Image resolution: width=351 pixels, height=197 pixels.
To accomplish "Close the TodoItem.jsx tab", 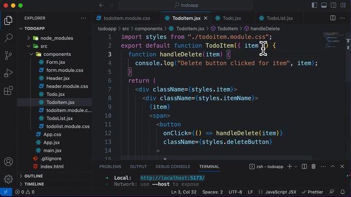I will [206, 18].
